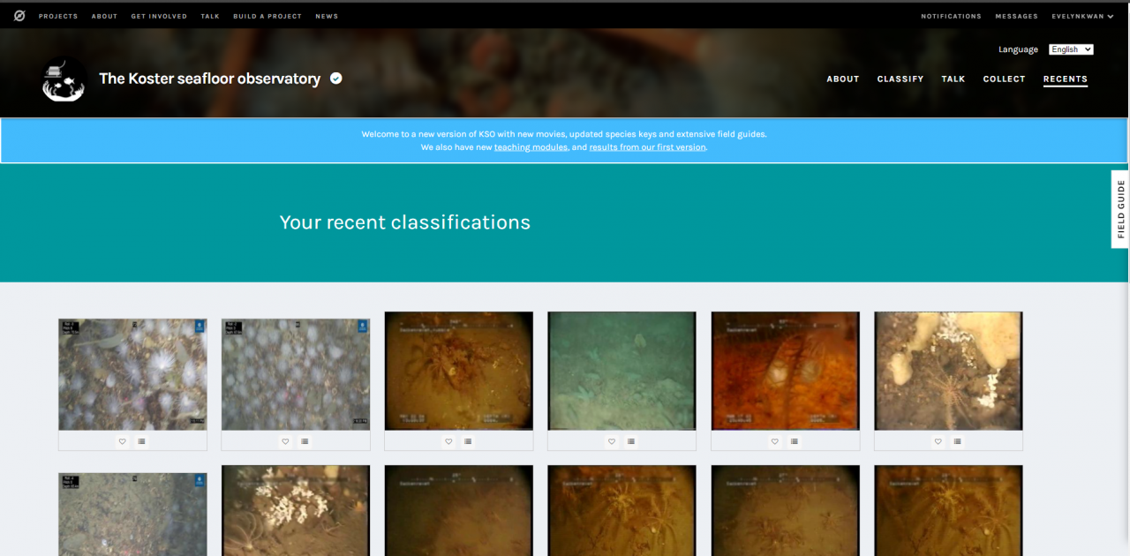Open the FIELD GUIDE side tab

pos(1120,209)
